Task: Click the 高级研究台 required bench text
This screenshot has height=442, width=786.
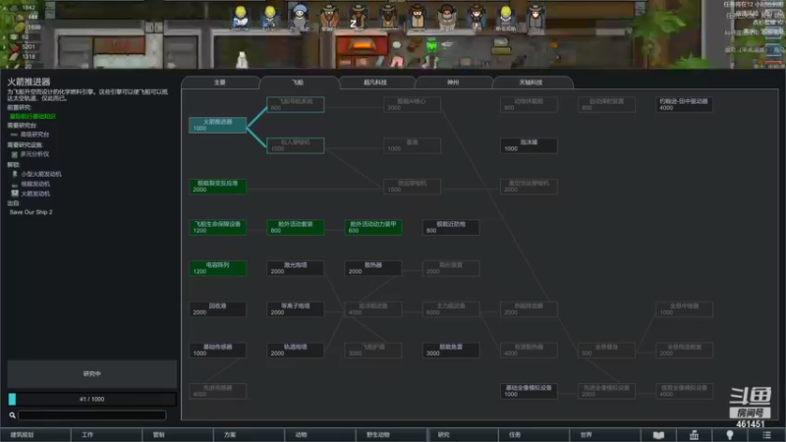Action: 34,135
